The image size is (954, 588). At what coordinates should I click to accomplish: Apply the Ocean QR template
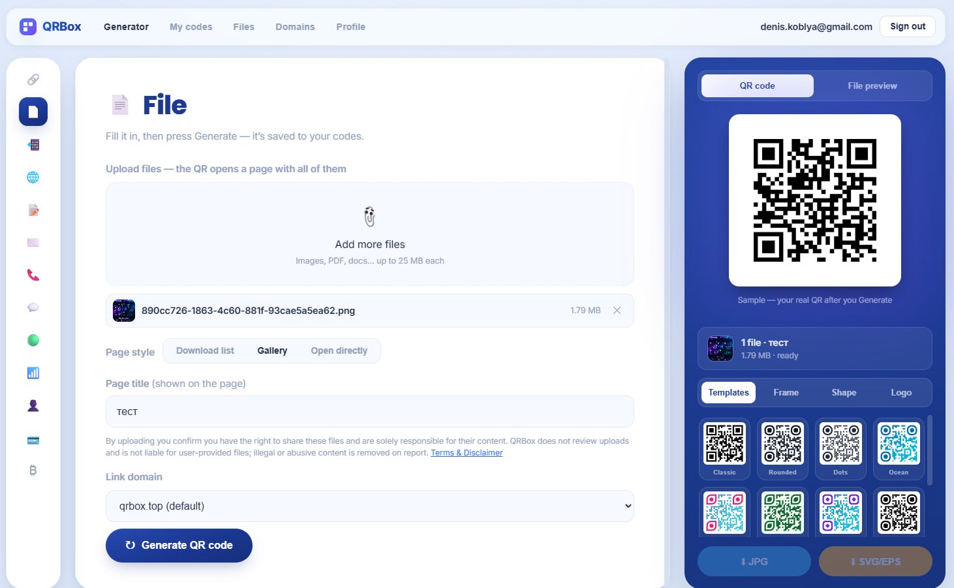(899, 449)
